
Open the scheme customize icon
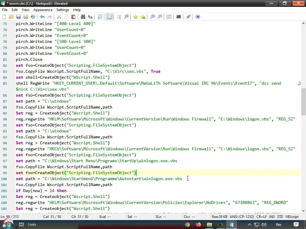pos(169,17)
